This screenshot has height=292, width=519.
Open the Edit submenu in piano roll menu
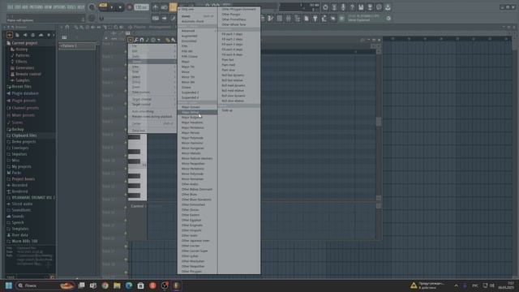(152, 51)
